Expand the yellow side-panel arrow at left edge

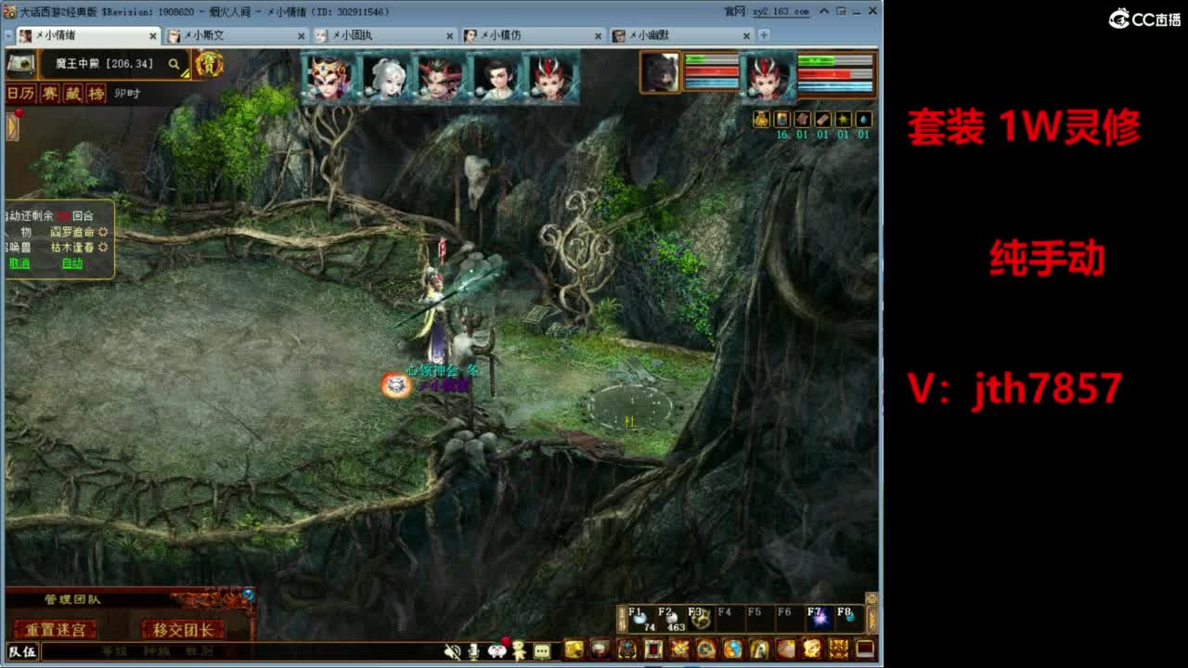(12, 126)
